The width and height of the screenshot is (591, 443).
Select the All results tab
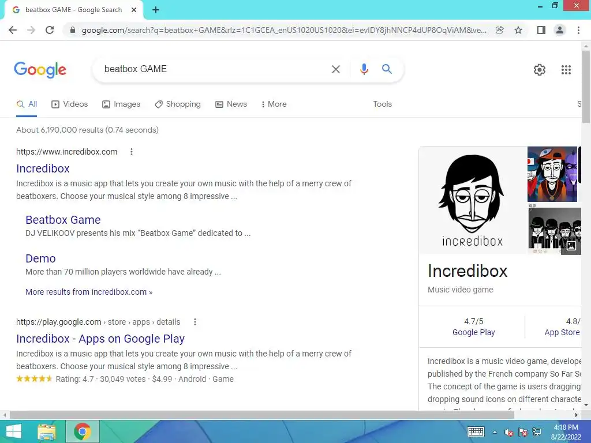27,104
